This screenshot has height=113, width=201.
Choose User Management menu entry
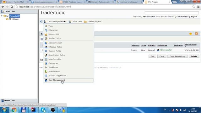point(68,80)
